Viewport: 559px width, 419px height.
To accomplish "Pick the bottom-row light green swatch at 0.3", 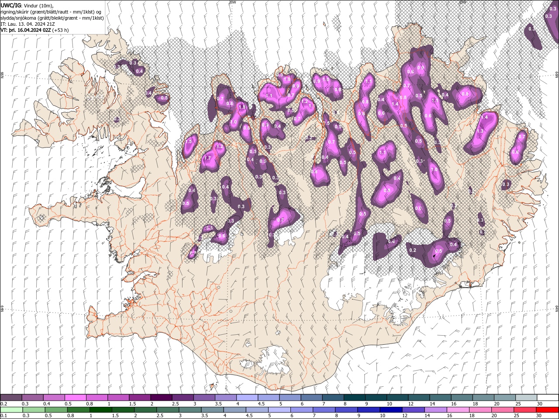I will point(33,410).
